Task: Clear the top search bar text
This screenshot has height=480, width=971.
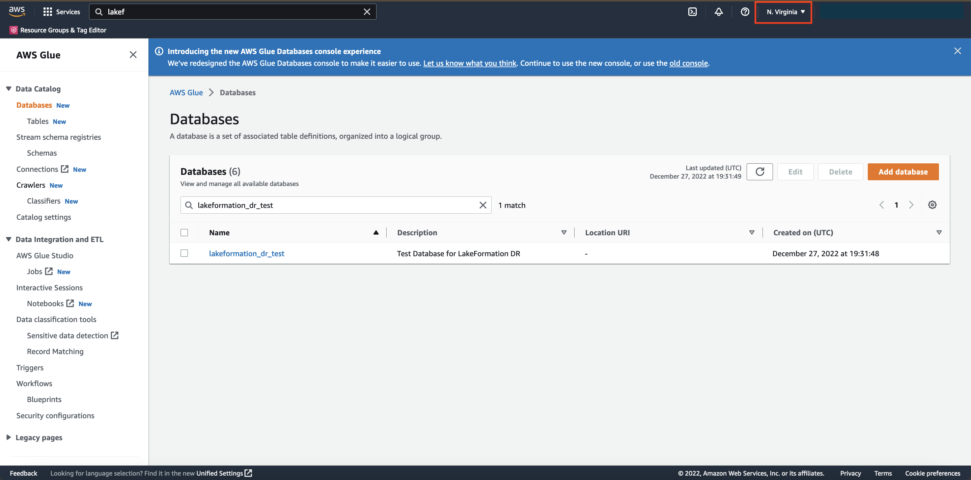Action: pyautogui.click(x=367, y=12)
